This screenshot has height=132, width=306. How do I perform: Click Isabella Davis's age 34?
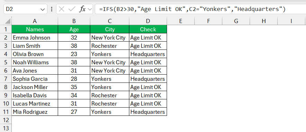[74, 95]
